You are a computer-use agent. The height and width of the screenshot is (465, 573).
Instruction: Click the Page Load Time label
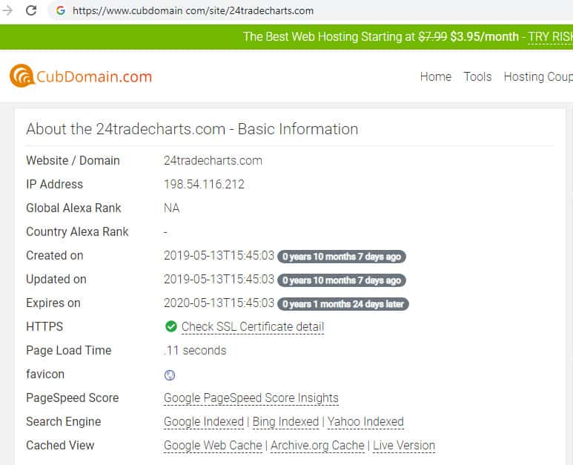(69, 350)
